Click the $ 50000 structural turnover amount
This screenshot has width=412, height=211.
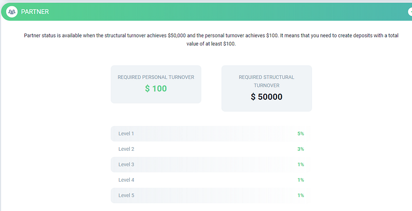pos(266,97)
